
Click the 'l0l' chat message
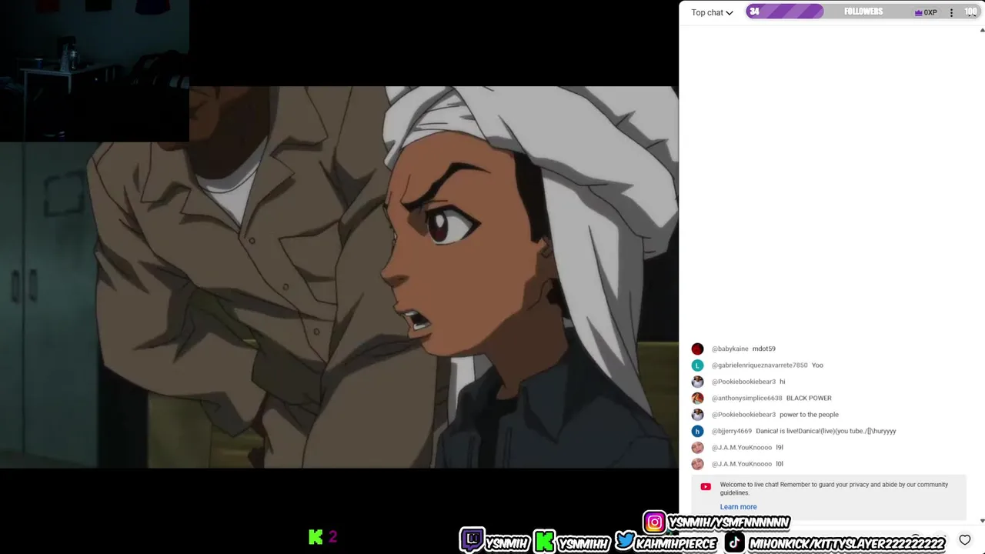[779, 464]
